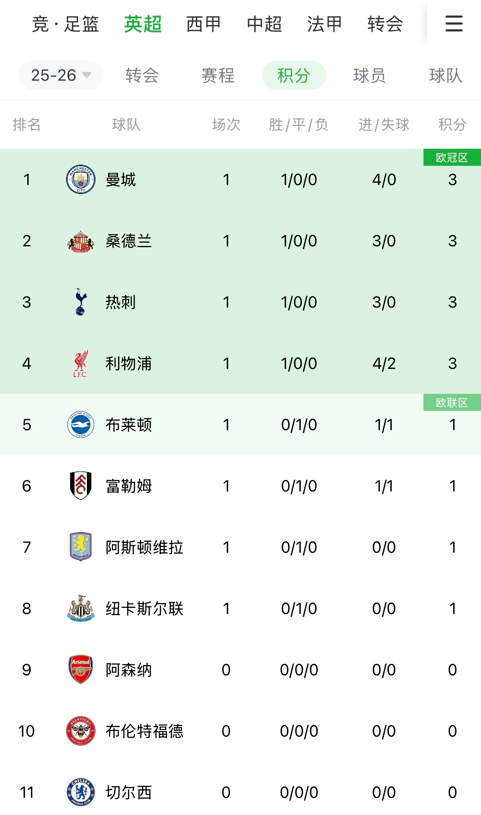Tap the Sunderland club crest

click(x=81, y=241)
